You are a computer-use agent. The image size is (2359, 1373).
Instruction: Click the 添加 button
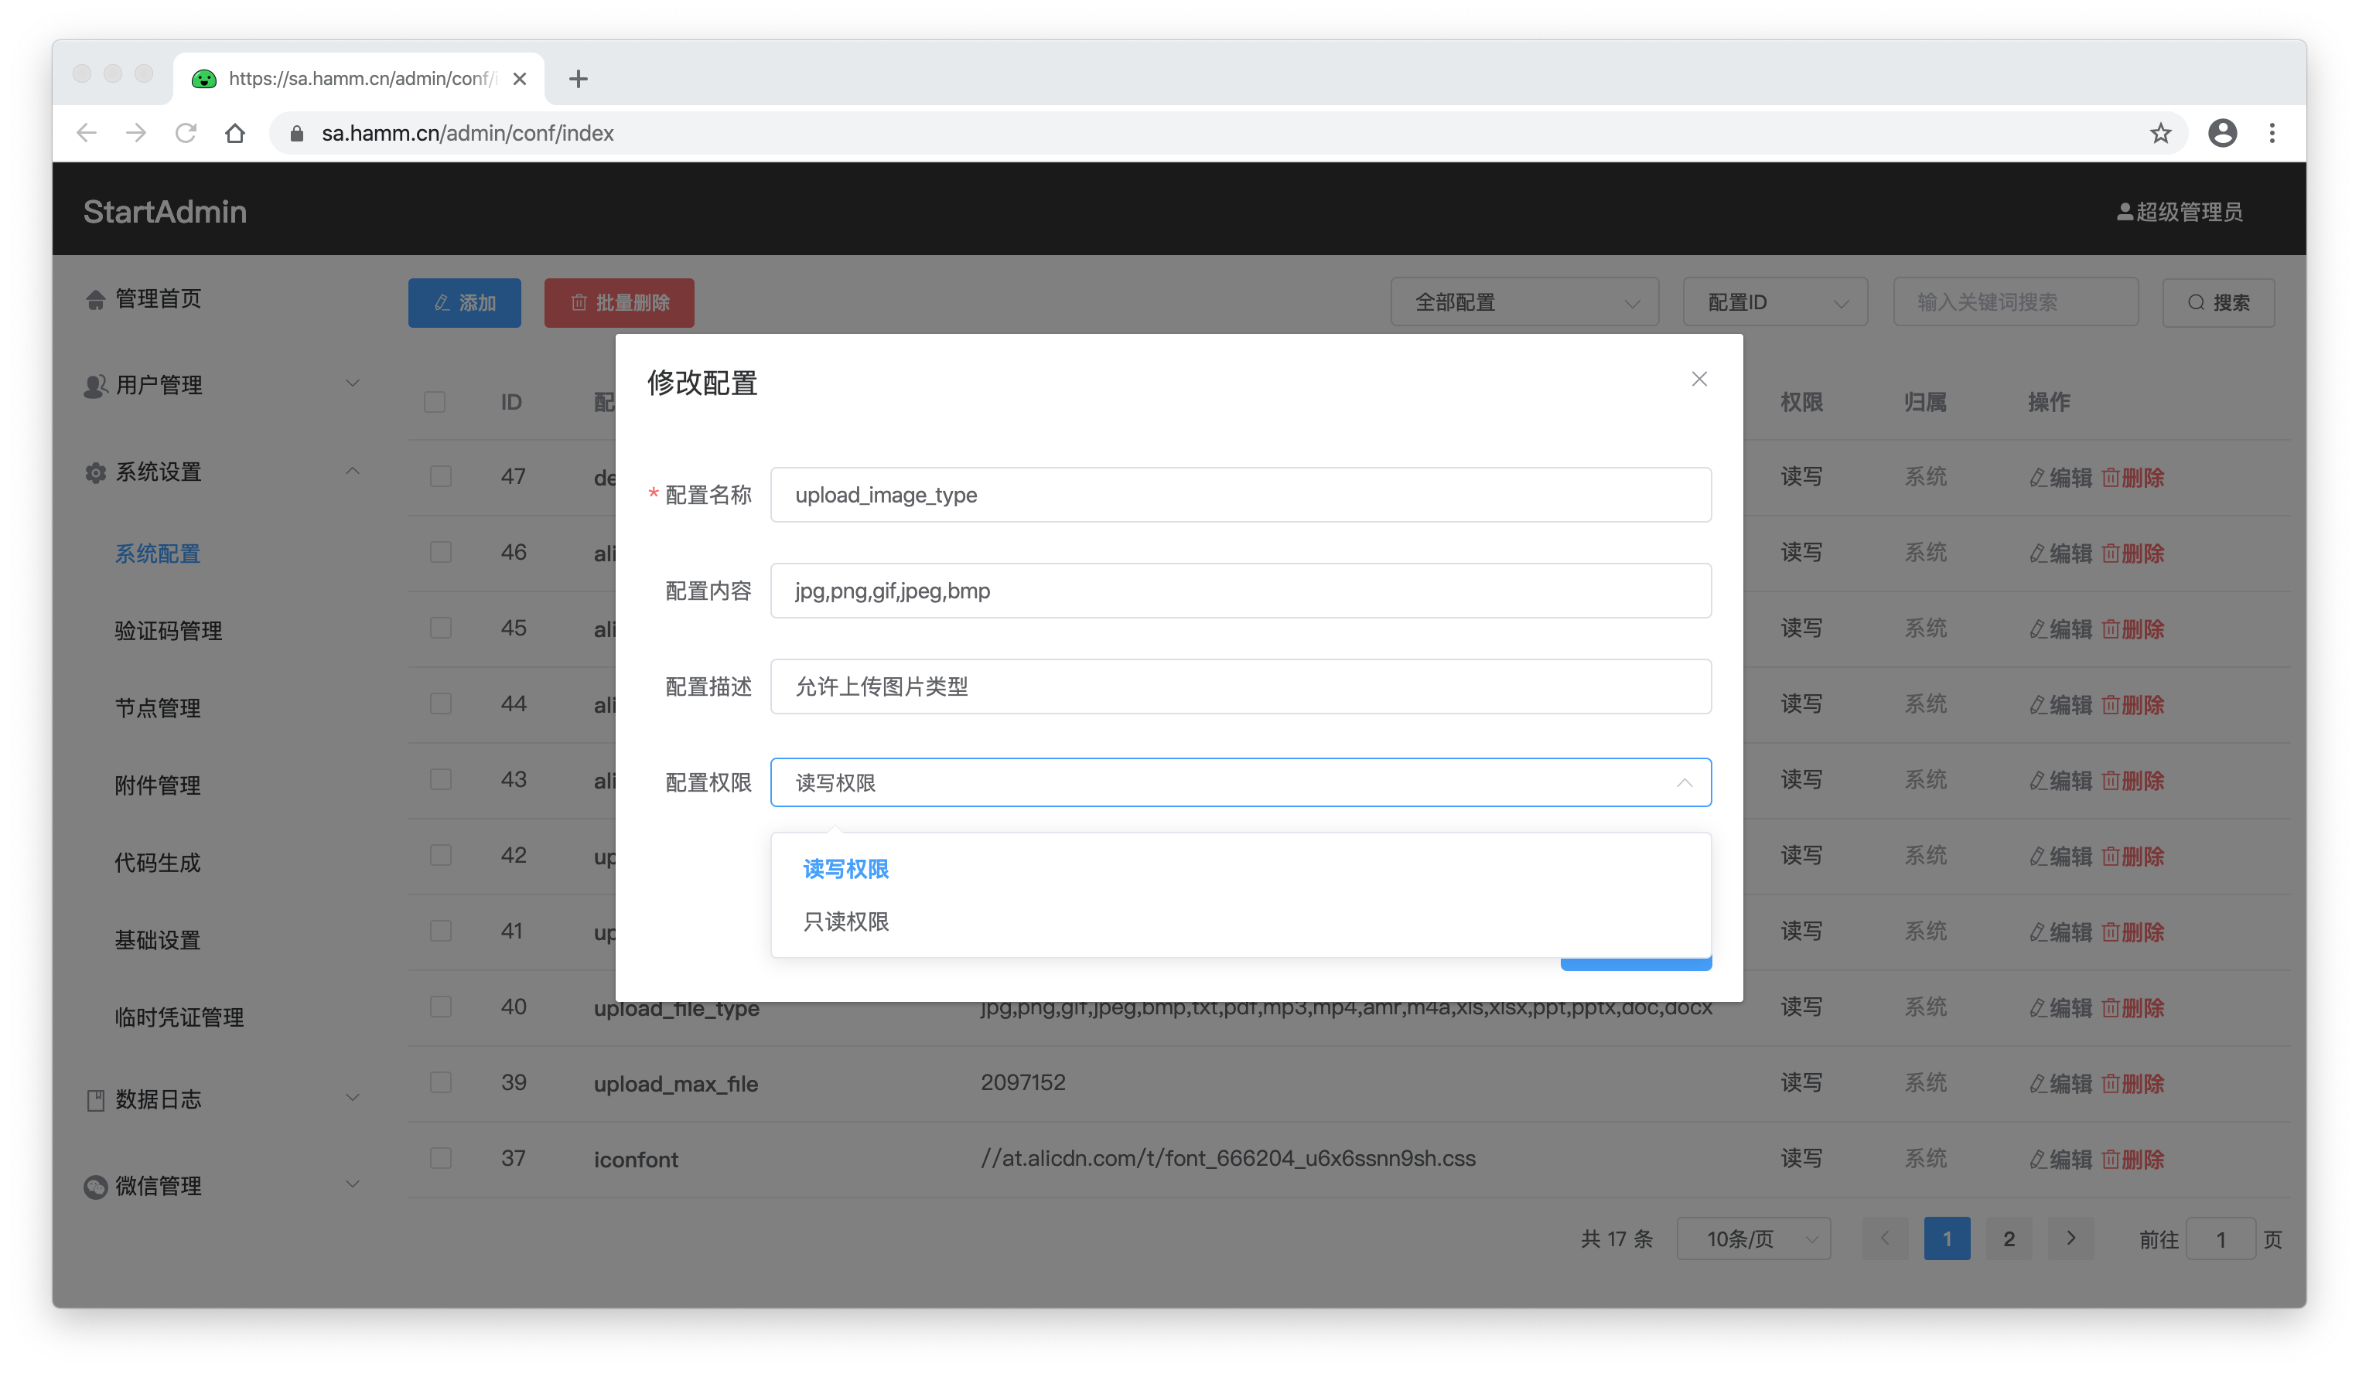[x=464, y=302]
